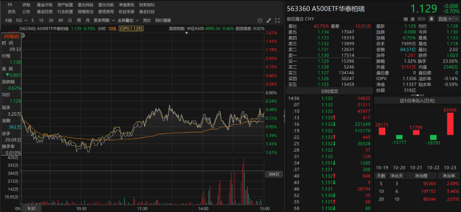Open 财务指标 financial indicators
This screenshot has width=461, height=212.
pyautogui.click(x=147, y=5)
